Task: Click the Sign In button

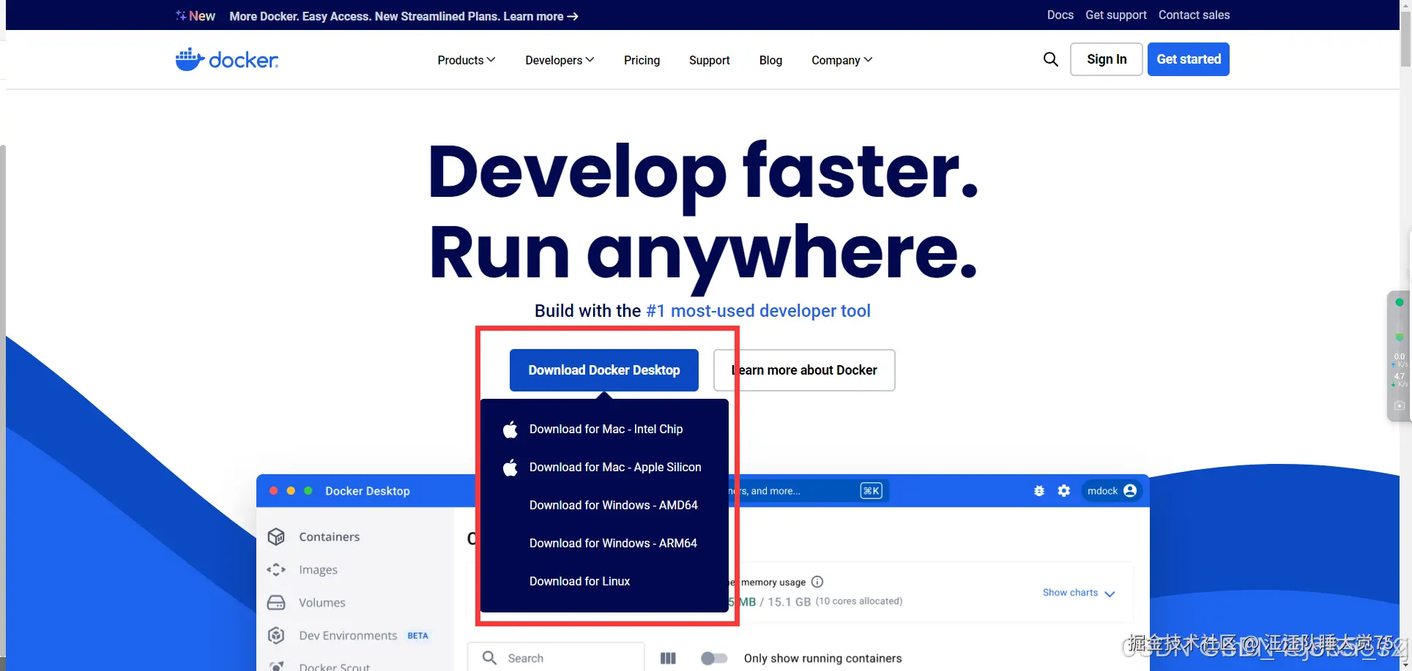Action: coord(1107,59)
